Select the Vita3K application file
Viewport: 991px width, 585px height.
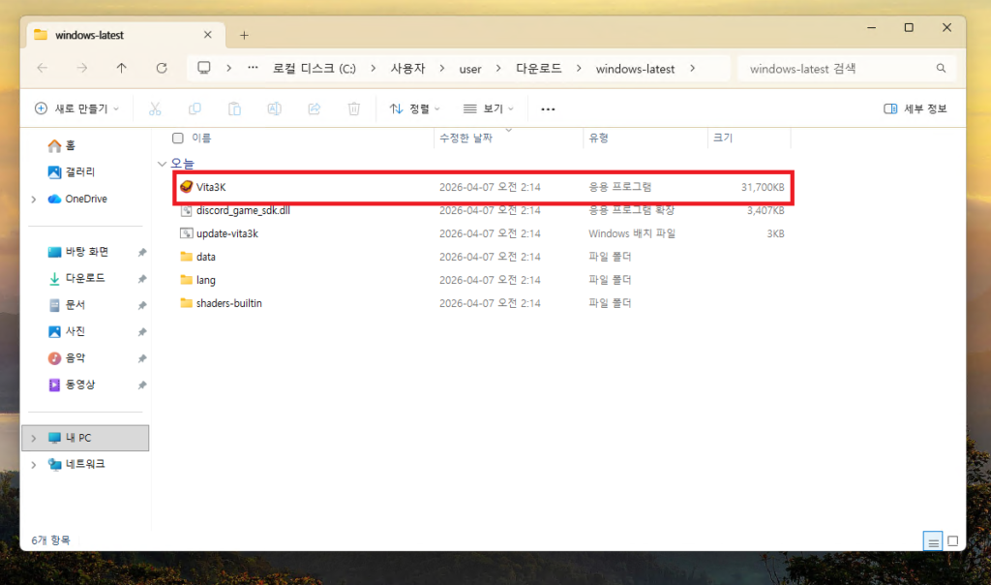211,187
